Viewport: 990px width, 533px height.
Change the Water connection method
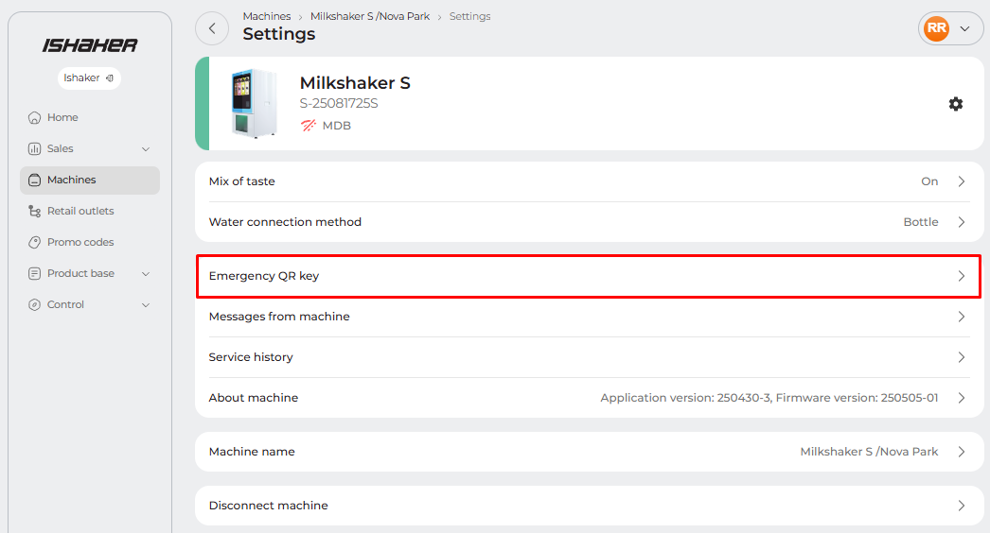click(589, 222)
